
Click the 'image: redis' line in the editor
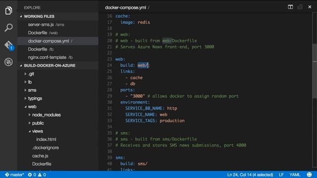pos(135,22)
